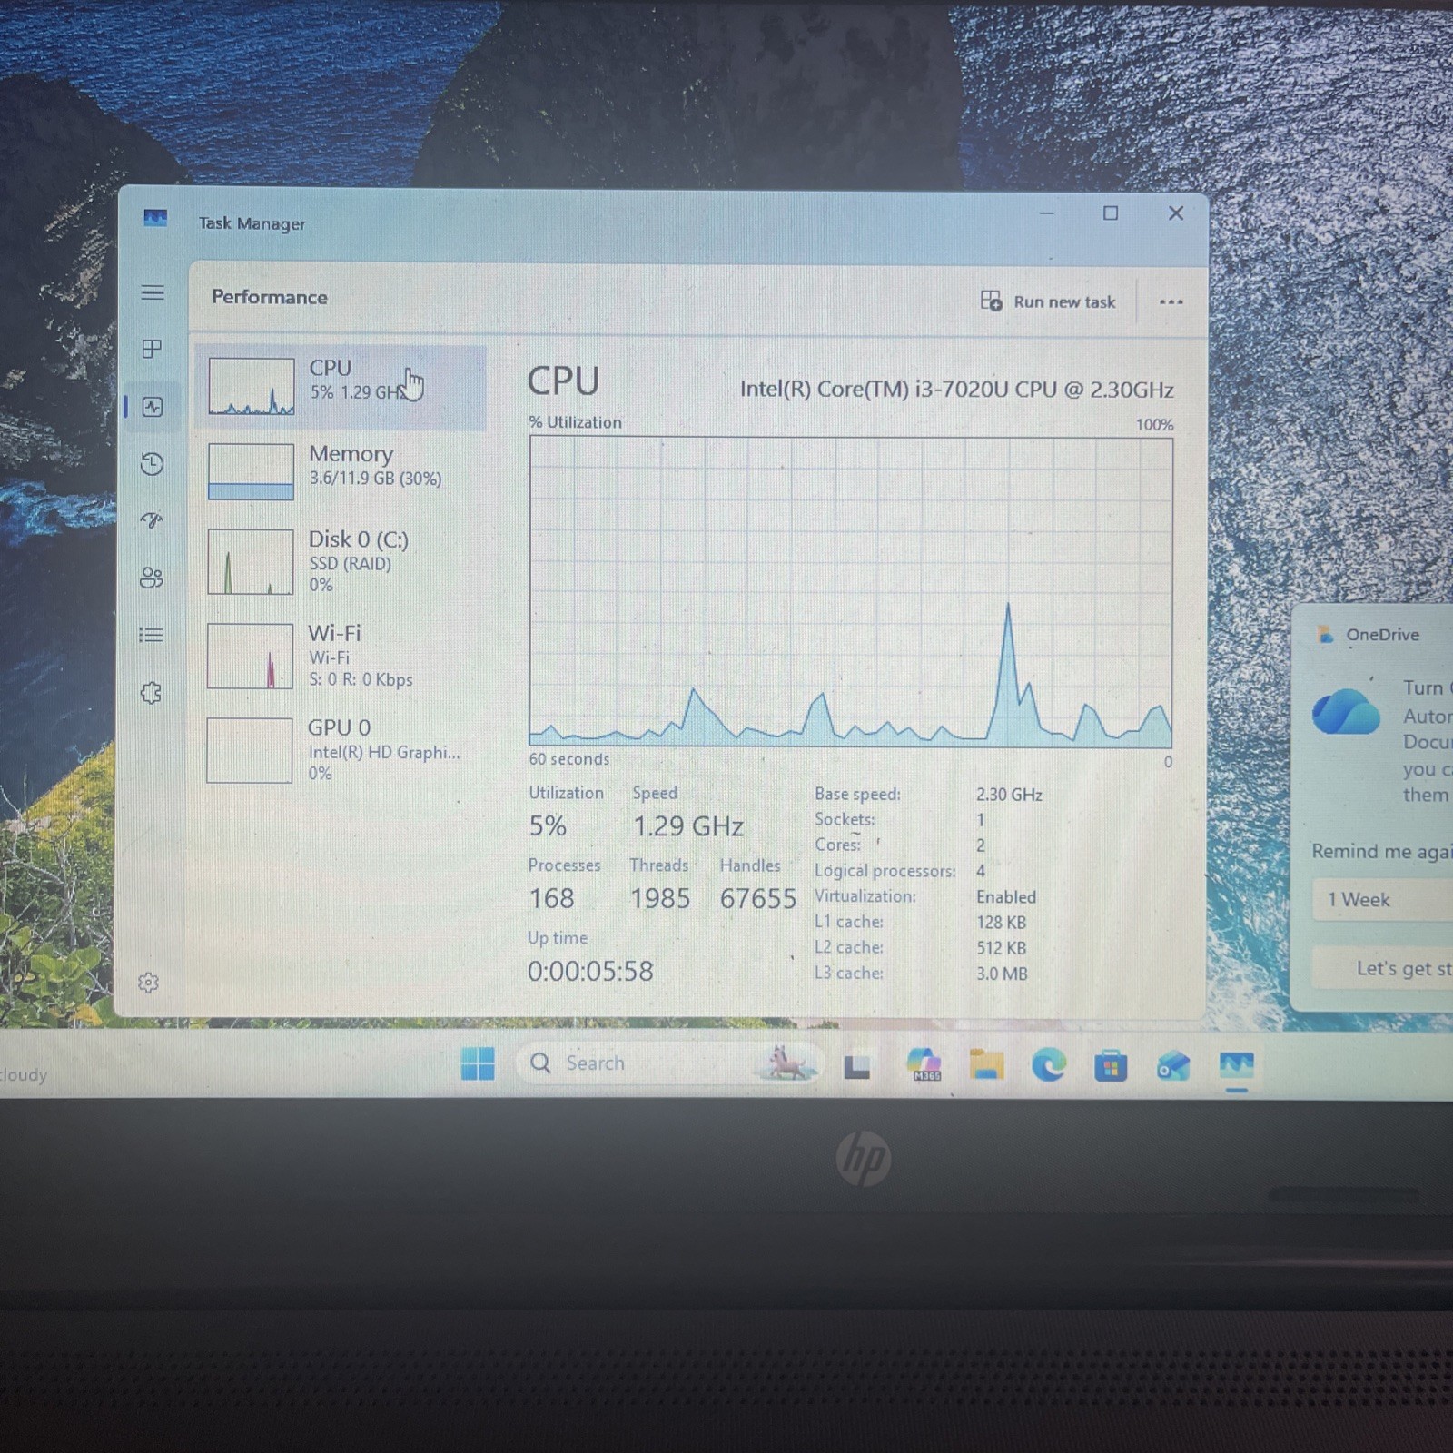Open the three-dot more options menu

point(1171,301)
